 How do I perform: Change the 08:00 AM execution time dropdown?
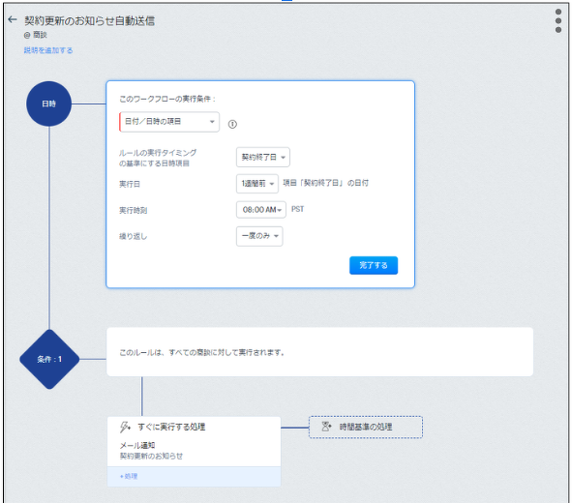pyautogui.click(x=261, y=210)
